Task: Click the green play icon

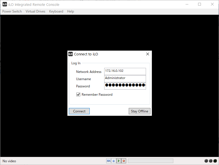Action: tap(119, 161)
